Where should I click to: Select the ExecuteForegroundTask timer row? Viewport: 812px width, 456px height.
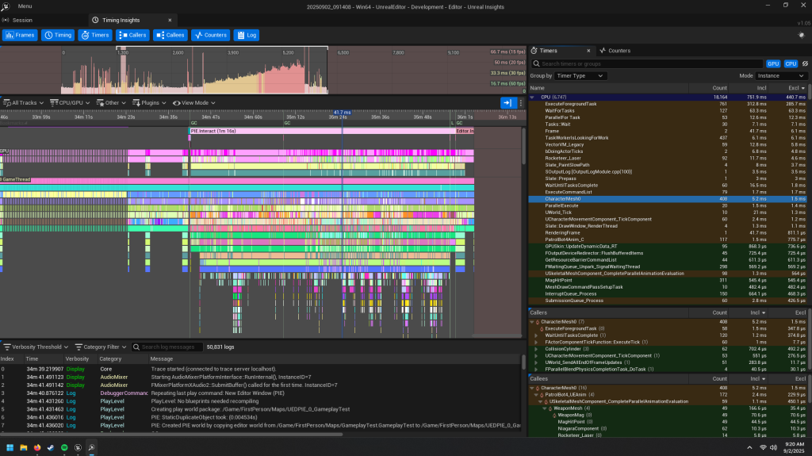tap(668, 104)
